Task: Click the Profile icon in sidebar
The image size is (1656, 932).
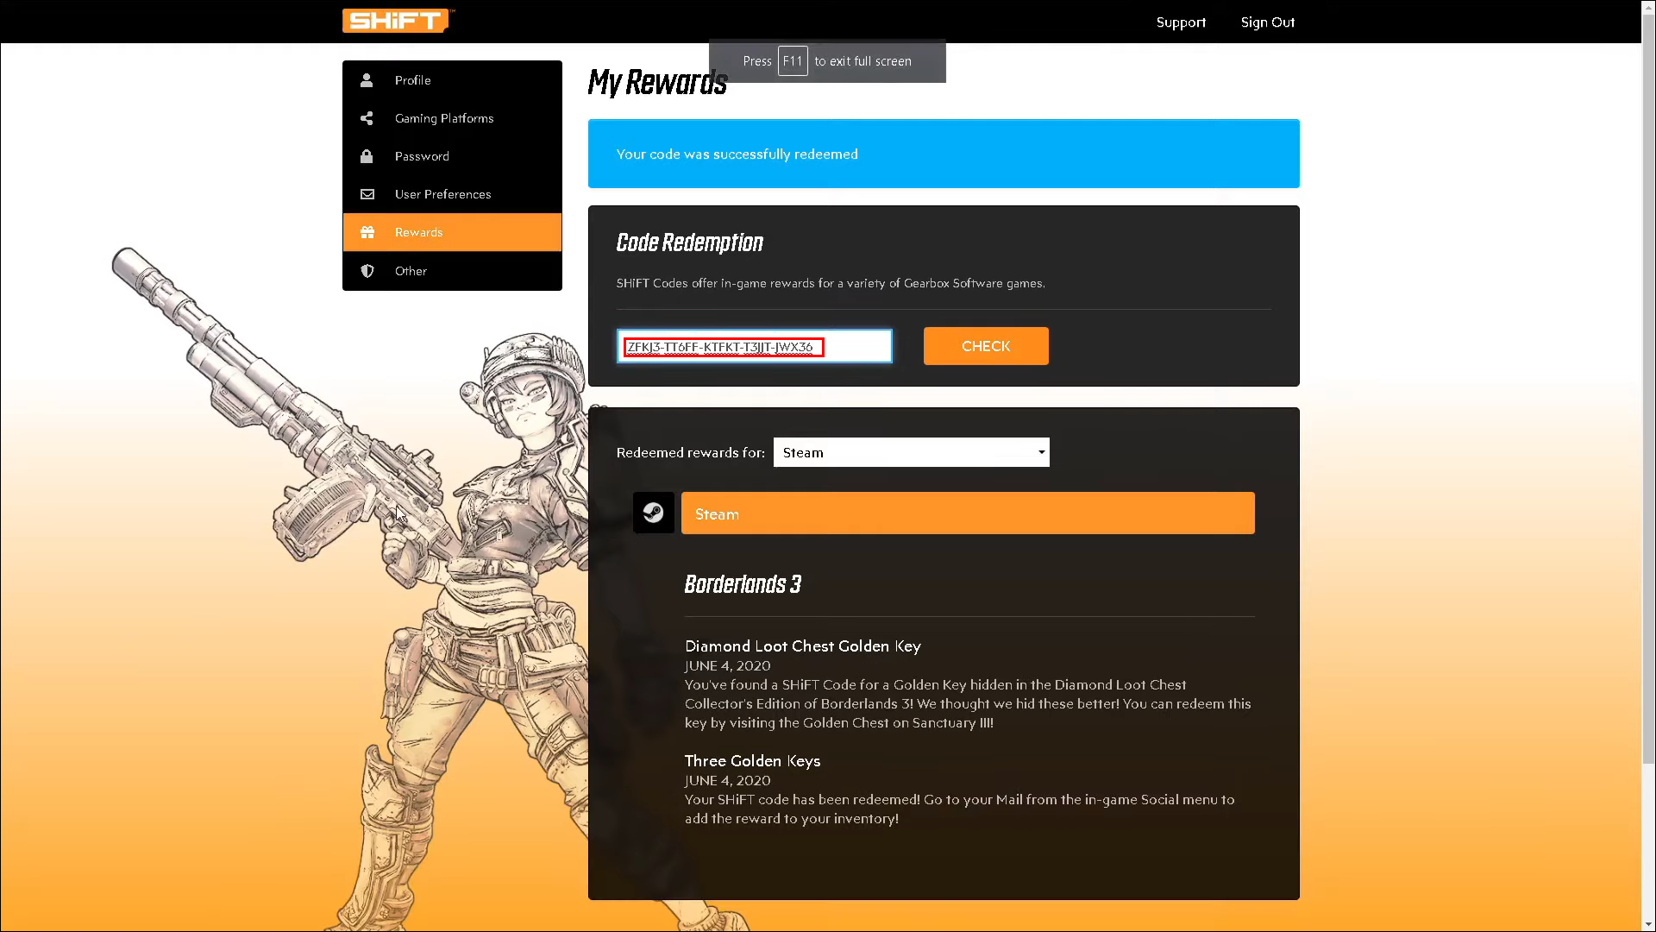Action: point(365,79)
